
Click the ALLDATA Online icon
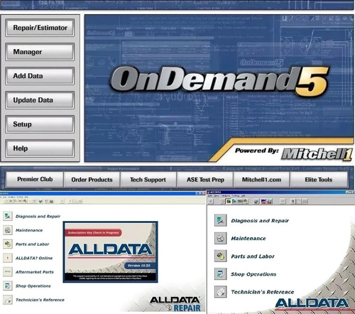pyautogui.click(x=8, y=258)
